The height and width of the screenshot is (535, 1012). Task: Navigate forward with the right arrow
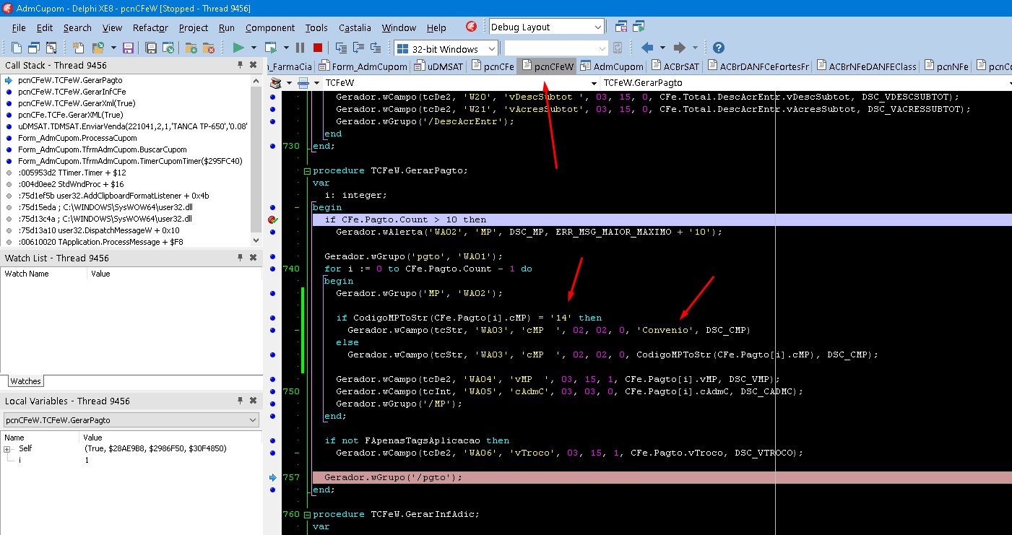click(x=679, y=48)
